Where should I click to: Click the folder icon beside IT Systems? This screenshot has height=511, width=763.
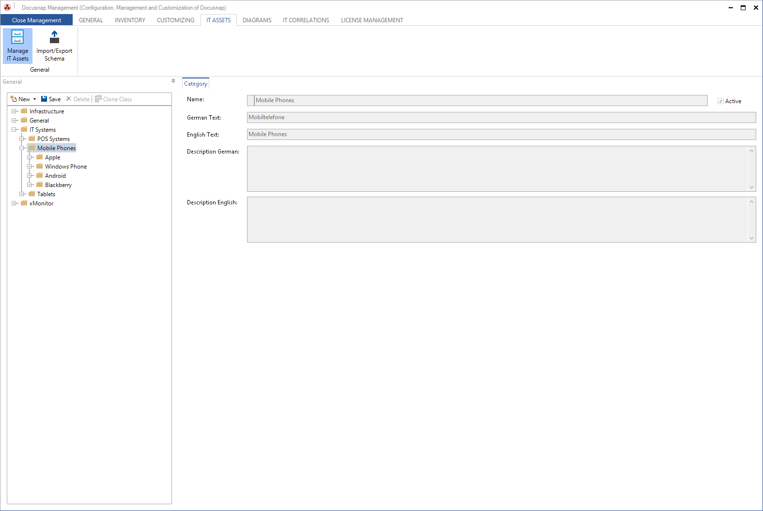24,129
